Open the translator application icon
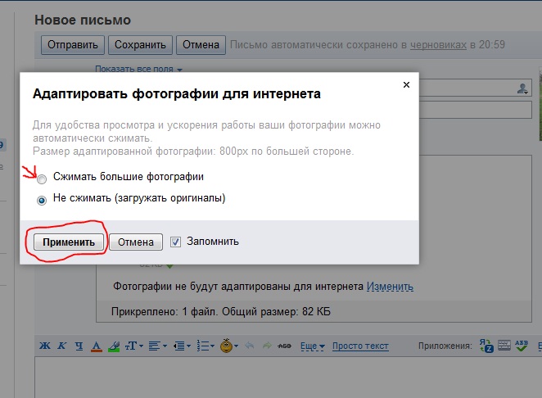The height and width of the screenshot is (398, 542). [486, 346]
